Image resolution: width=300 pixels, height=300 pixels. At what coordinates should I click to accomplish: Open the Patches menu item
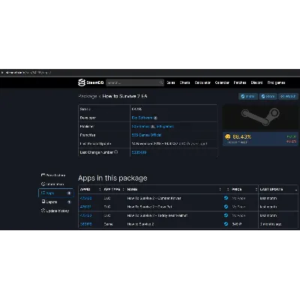coord(240,82)
